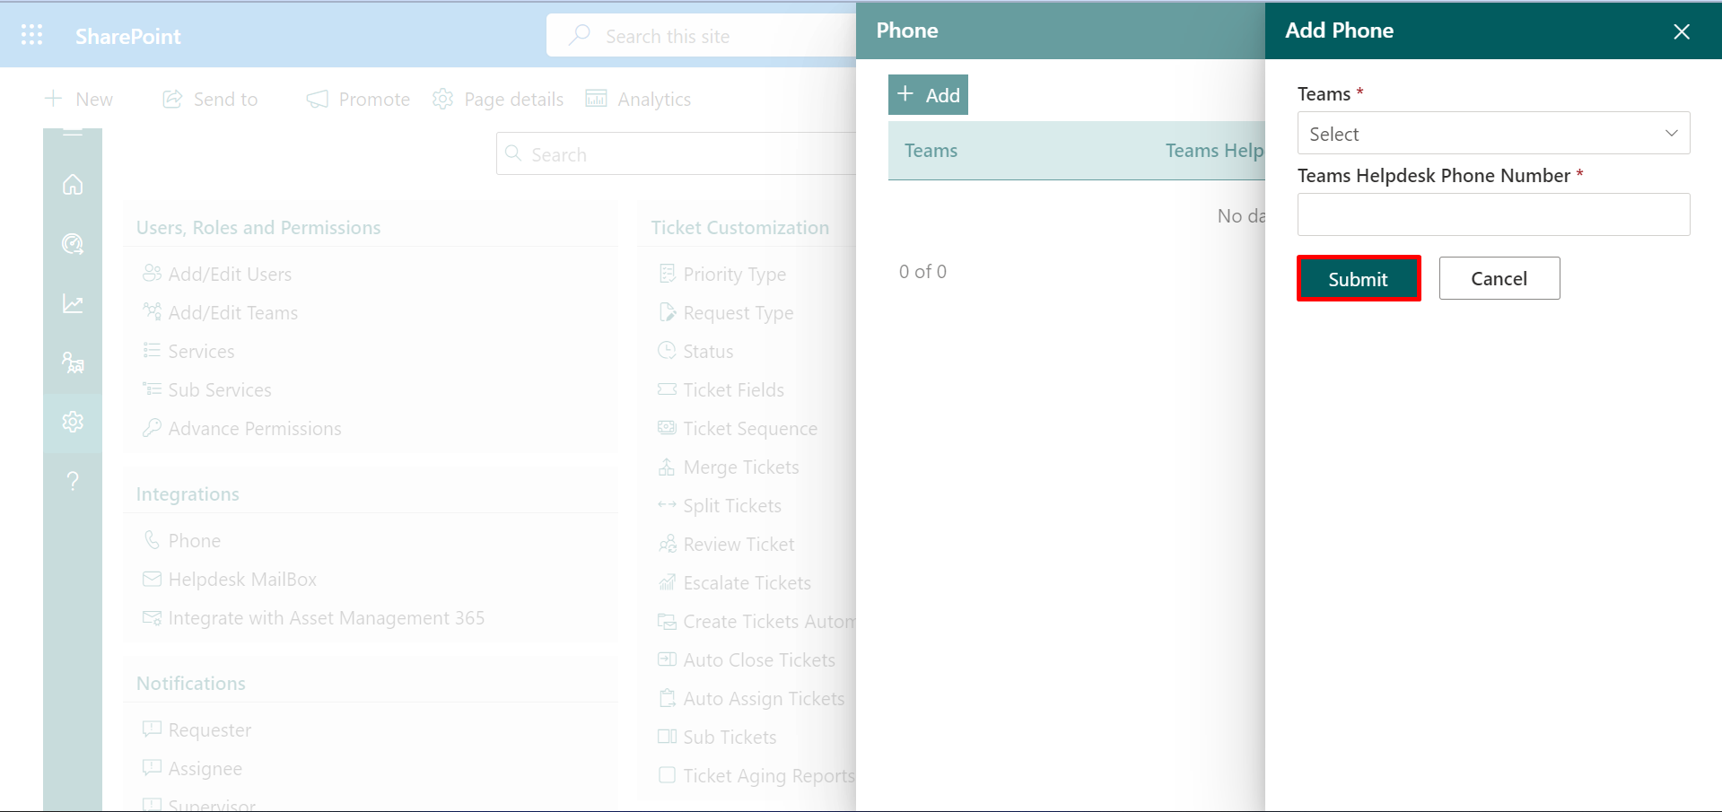Open Auto Close Tickets link
Screen dimensions: 1722x812
759,659
